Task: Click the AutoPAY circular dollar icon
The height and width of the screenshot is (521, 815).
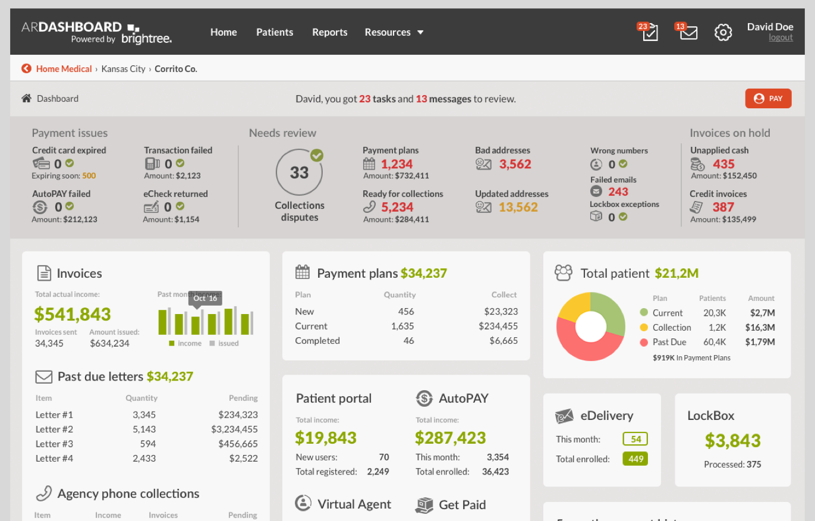Action: [x=424, y=398]
